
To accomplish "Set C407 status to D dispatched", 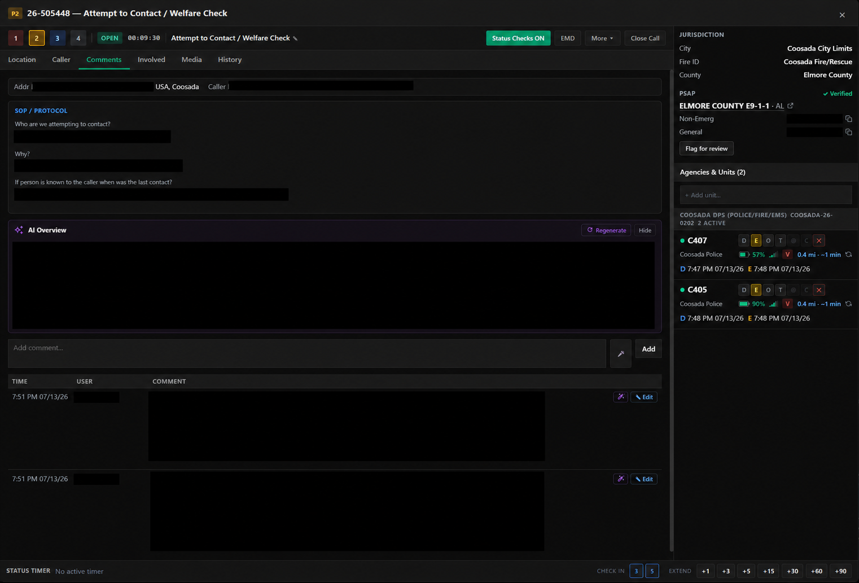I will [744, 240].
